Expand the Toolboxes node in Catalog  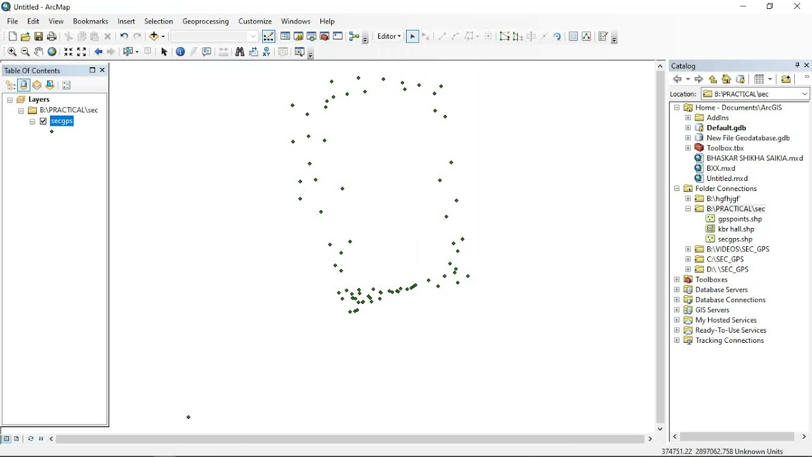point(677,280)
